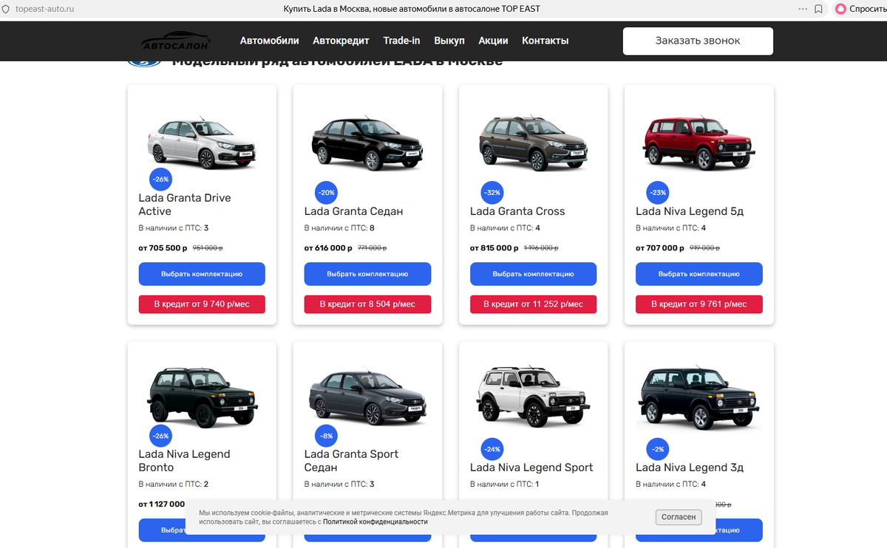887x548 pixels.
Task: Click the -26% badge on Granta Drive Active
Action: 160,179
